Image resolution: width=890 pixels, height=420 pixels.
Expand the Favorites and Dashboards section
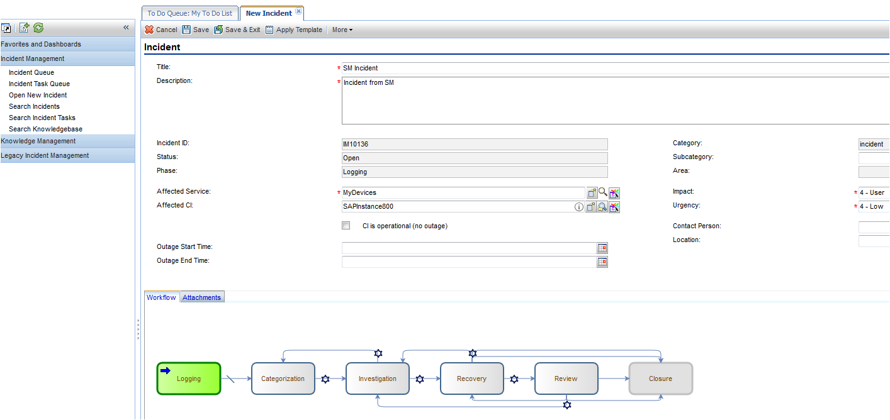(41, 45)
